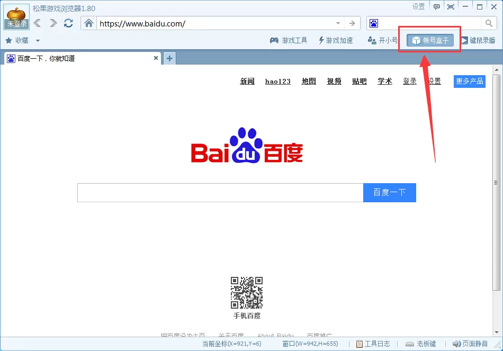Click the toolbar search input field
This screenshot has height=351, width=503.
tap(430, 23)
